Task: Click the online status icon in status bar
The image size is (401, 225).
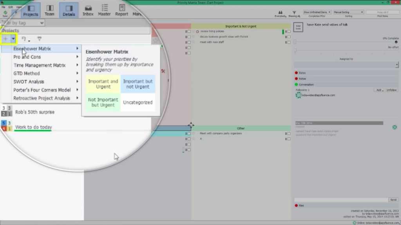Action: point(354,223)
